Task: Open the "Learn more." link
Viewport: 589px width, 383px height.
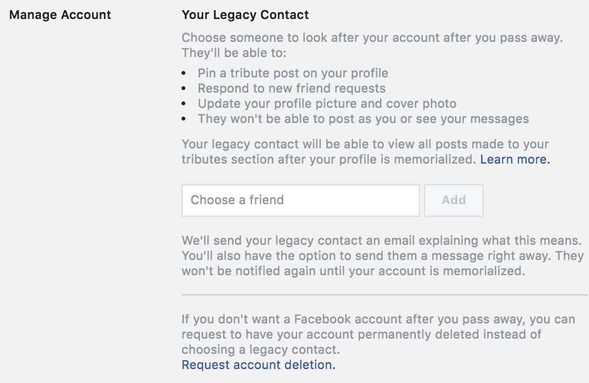Action: click(515, 160)
